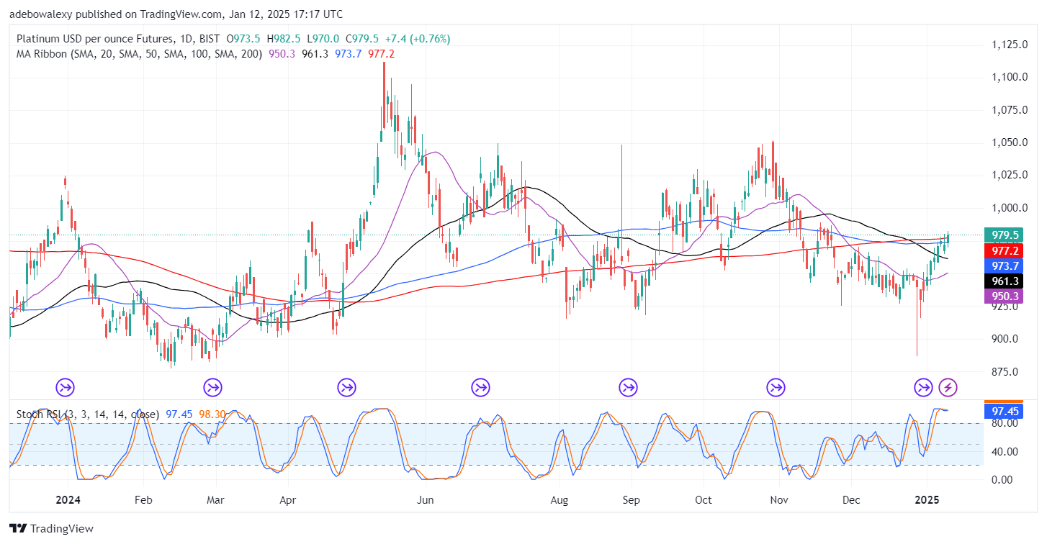The width and height of the screenshot is (1047, 544).
Task: Click the low value L970.0
Action: tap(323, 39)
